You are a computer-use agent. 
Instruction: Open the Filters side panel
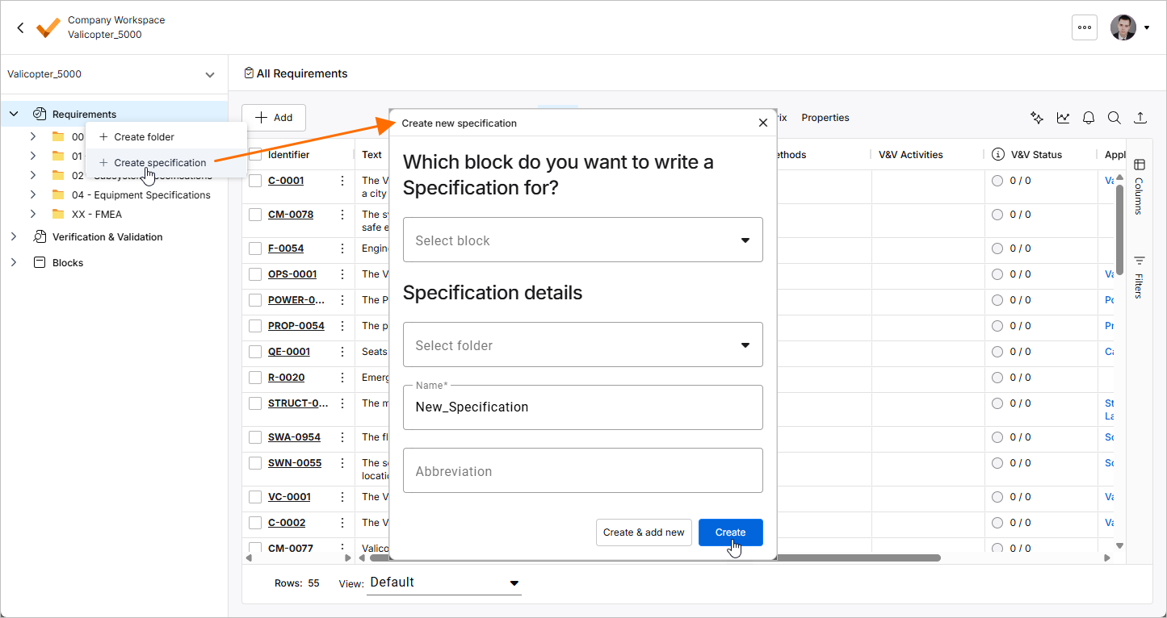(x=1139, y=277)
